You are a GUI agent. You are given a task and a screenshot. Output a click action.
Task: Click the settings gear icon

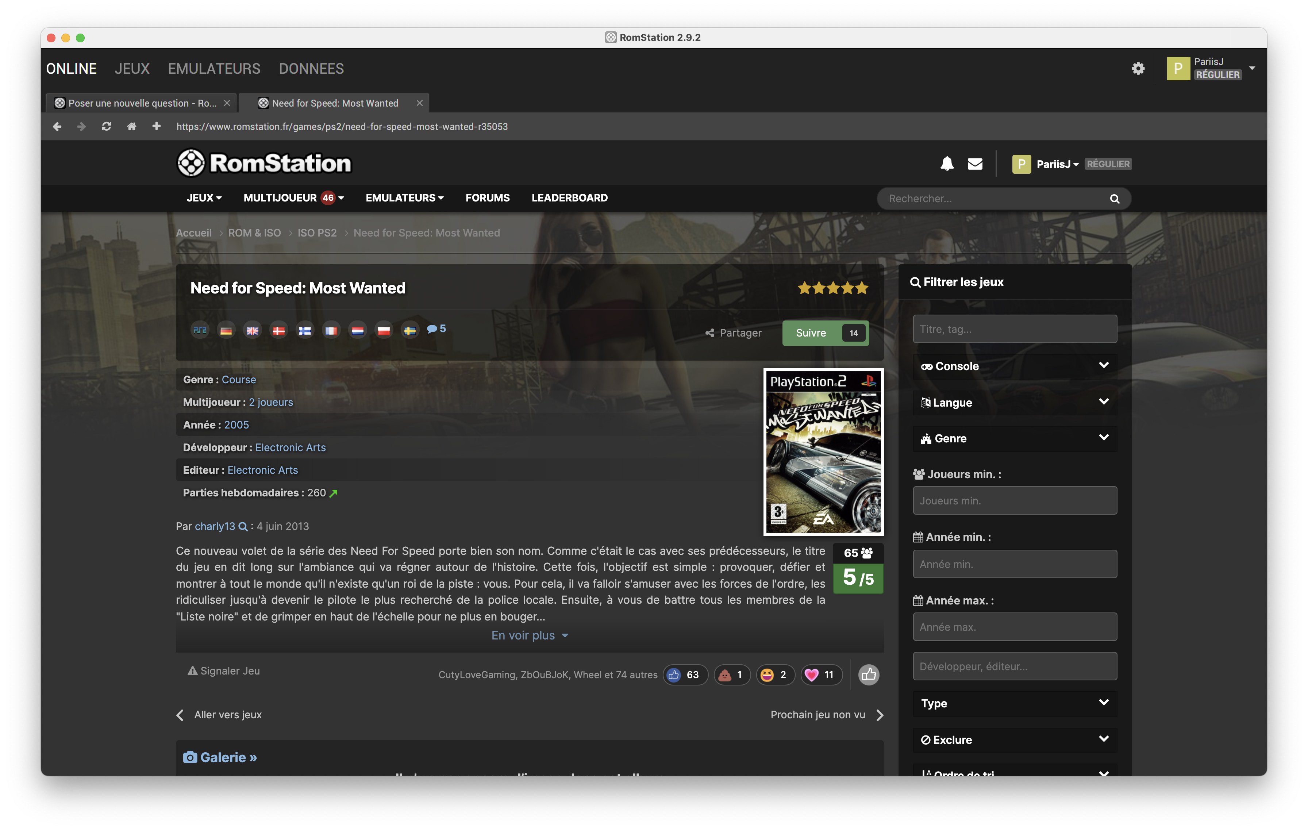click(1138, 69)
